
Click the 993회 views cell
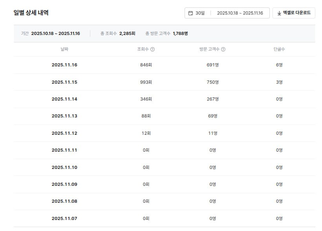click(x=146, y=82)
